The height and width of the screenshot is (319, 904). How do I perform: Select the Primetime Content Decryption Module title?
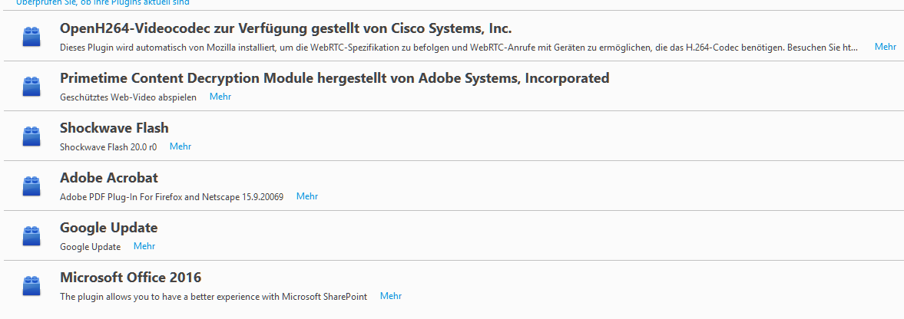click(334, 78)
